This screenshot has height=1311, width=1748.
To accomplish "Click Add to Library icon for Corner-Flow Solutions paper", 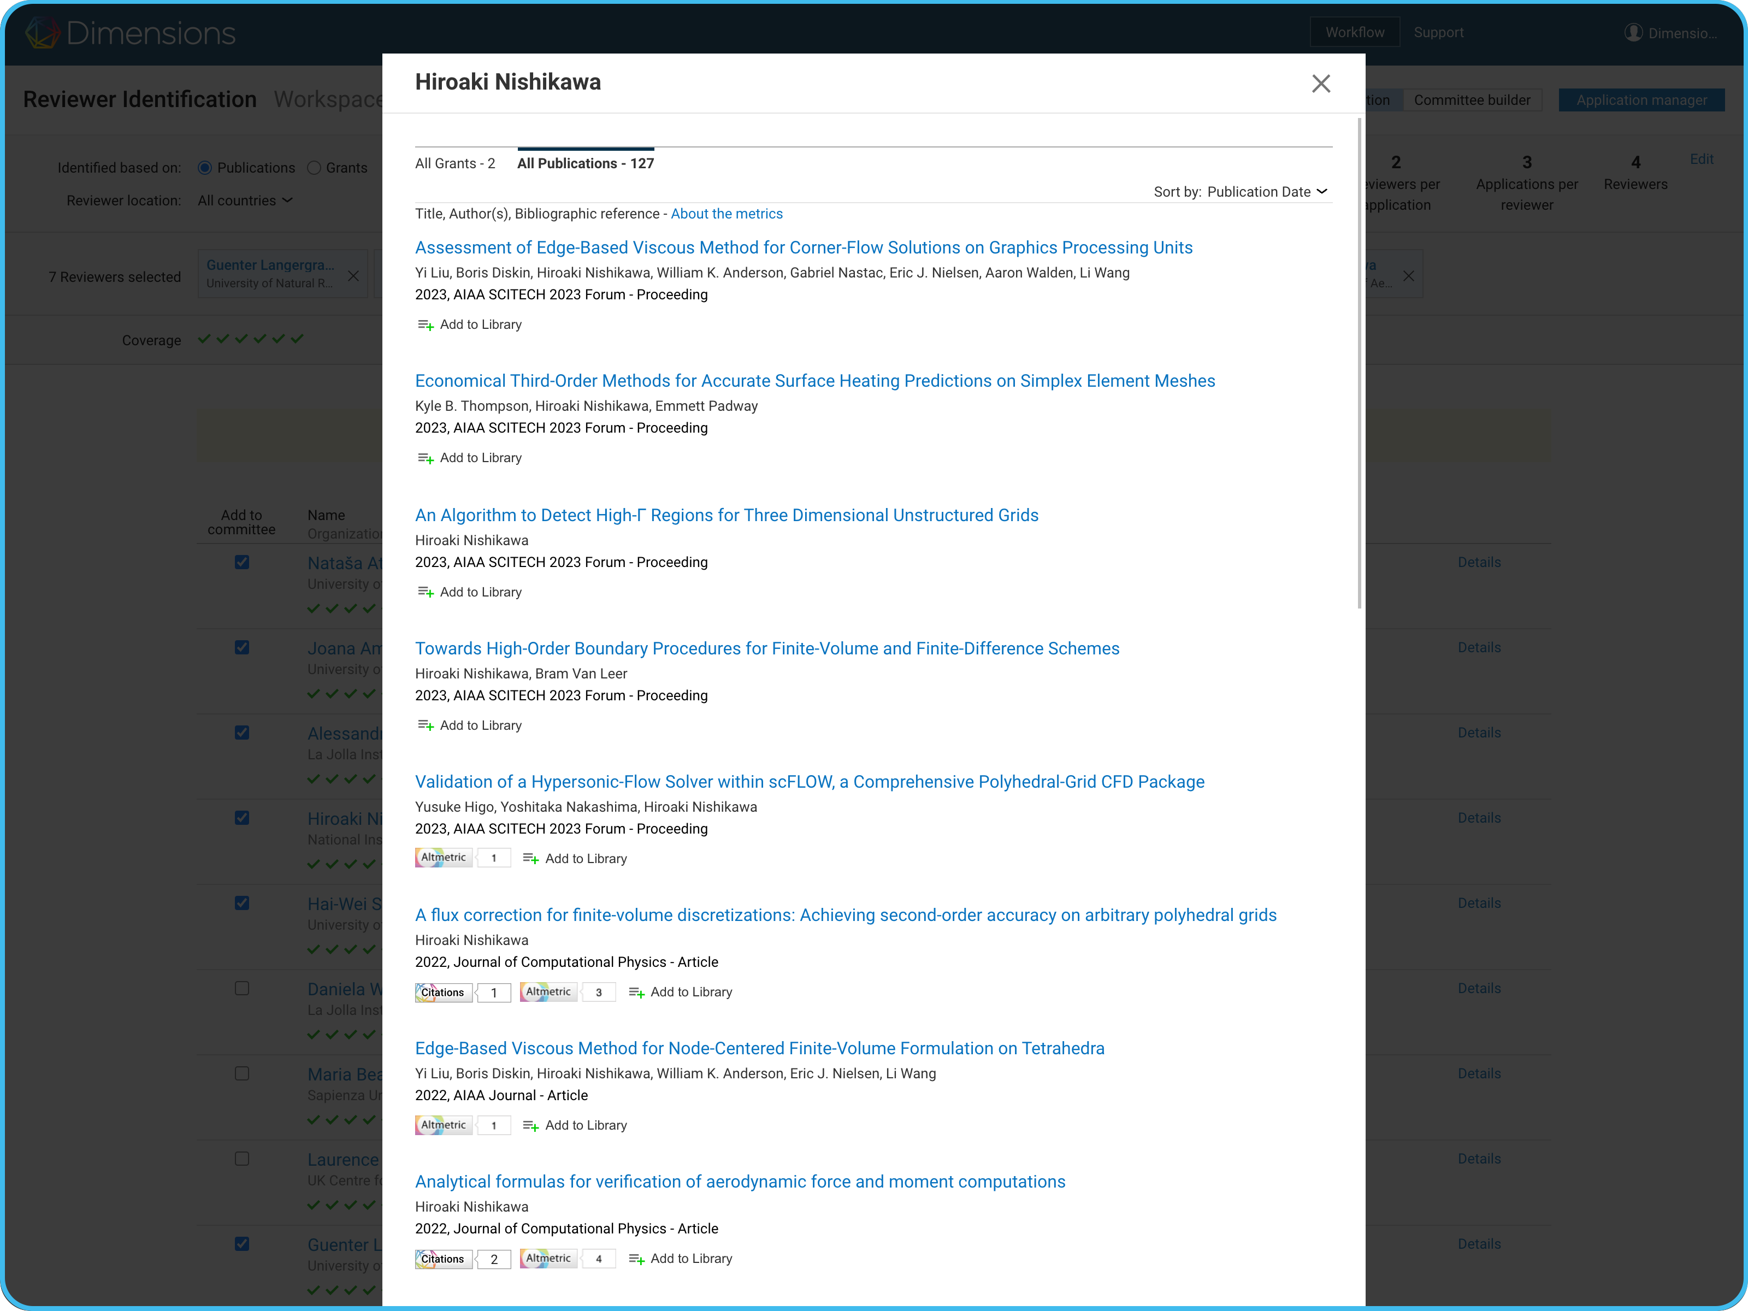I will [425, 325].
